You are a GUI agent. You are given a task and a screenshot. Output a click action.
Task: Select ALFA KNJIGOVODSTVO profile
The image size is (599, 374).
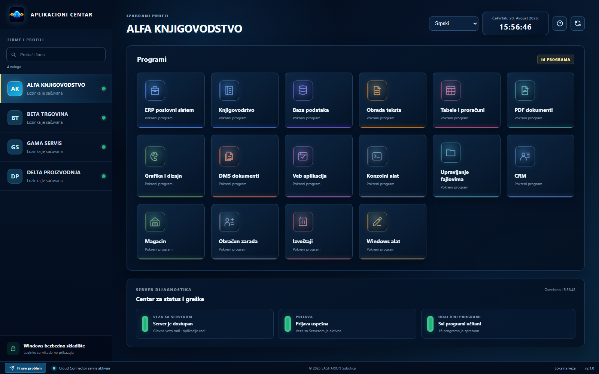click(x=56, y=89)
